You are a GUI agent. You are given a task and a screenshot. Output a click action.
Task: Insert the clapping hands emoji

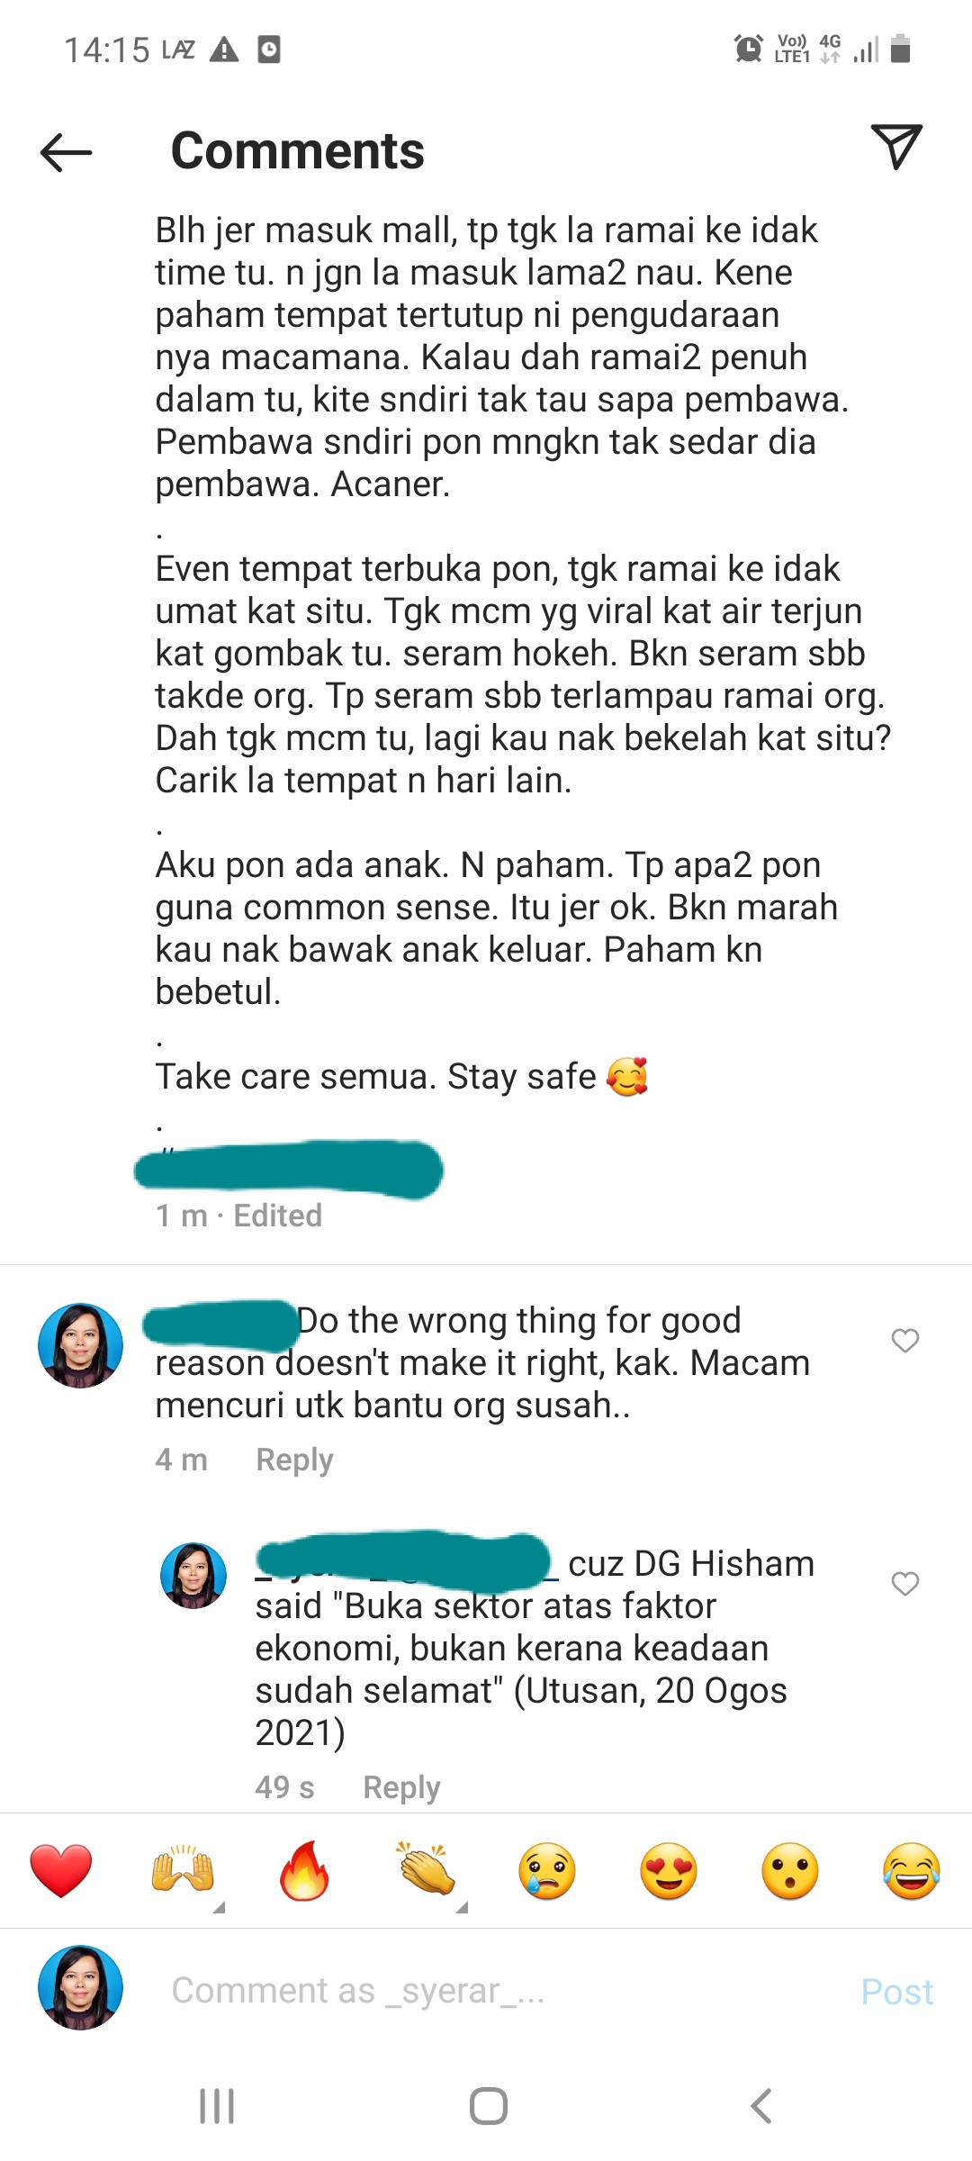426,1868
